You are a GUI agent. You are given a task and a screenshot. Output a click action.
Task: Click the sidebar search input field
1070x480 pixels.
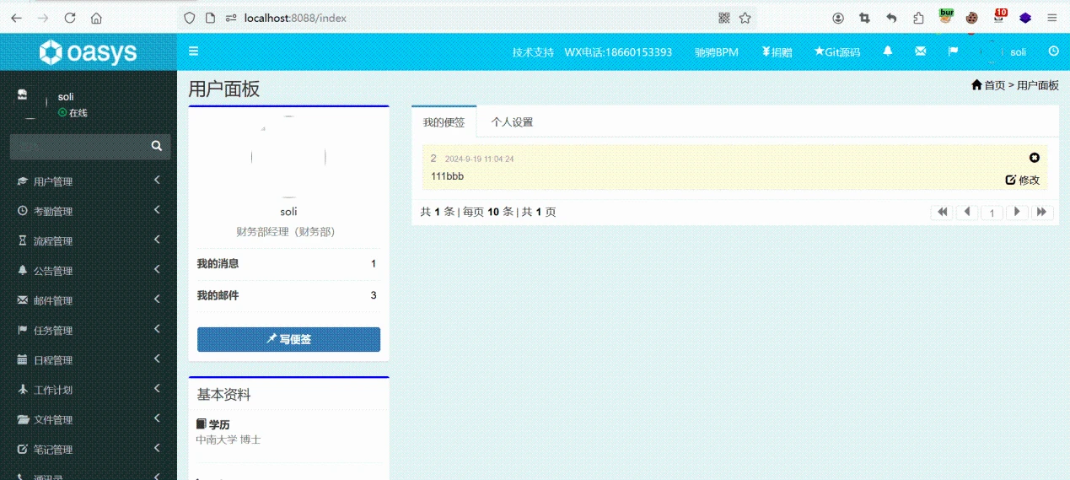coord(78,147)
